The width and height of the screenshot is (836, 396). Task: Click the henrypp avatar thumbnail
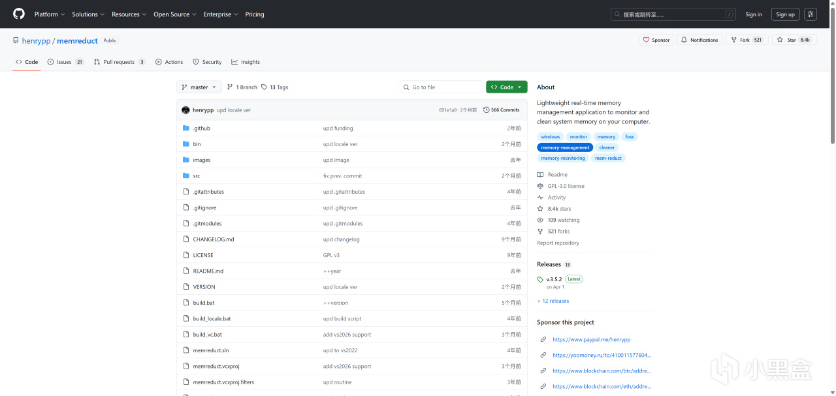186,110
